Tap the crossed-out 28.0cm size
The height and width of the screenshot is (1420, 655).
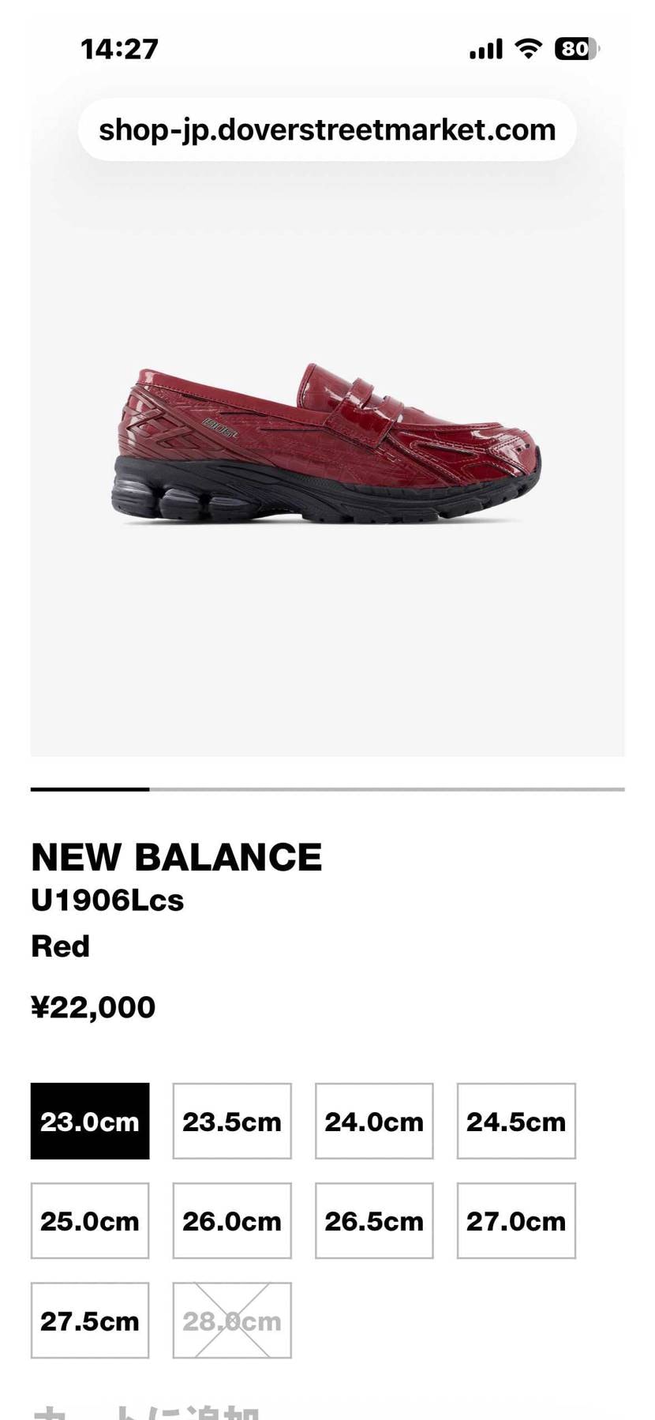pos(232,1320)
